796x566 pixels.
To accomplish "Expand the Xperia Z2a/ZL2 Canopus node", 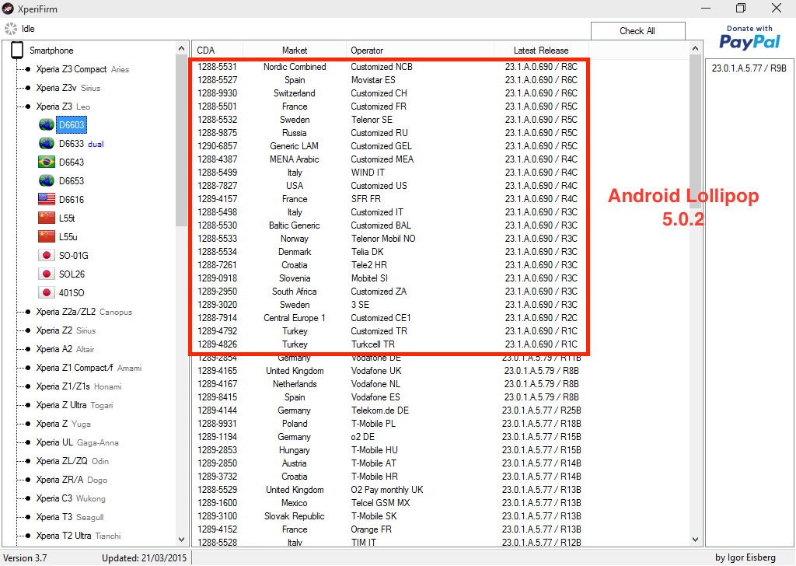I will [27, 312].
